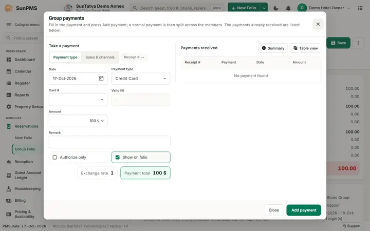Close the Group payments dialog with X
Image resolution: width=370 pixels, height=231 pixels.
(x=318, y=24)
